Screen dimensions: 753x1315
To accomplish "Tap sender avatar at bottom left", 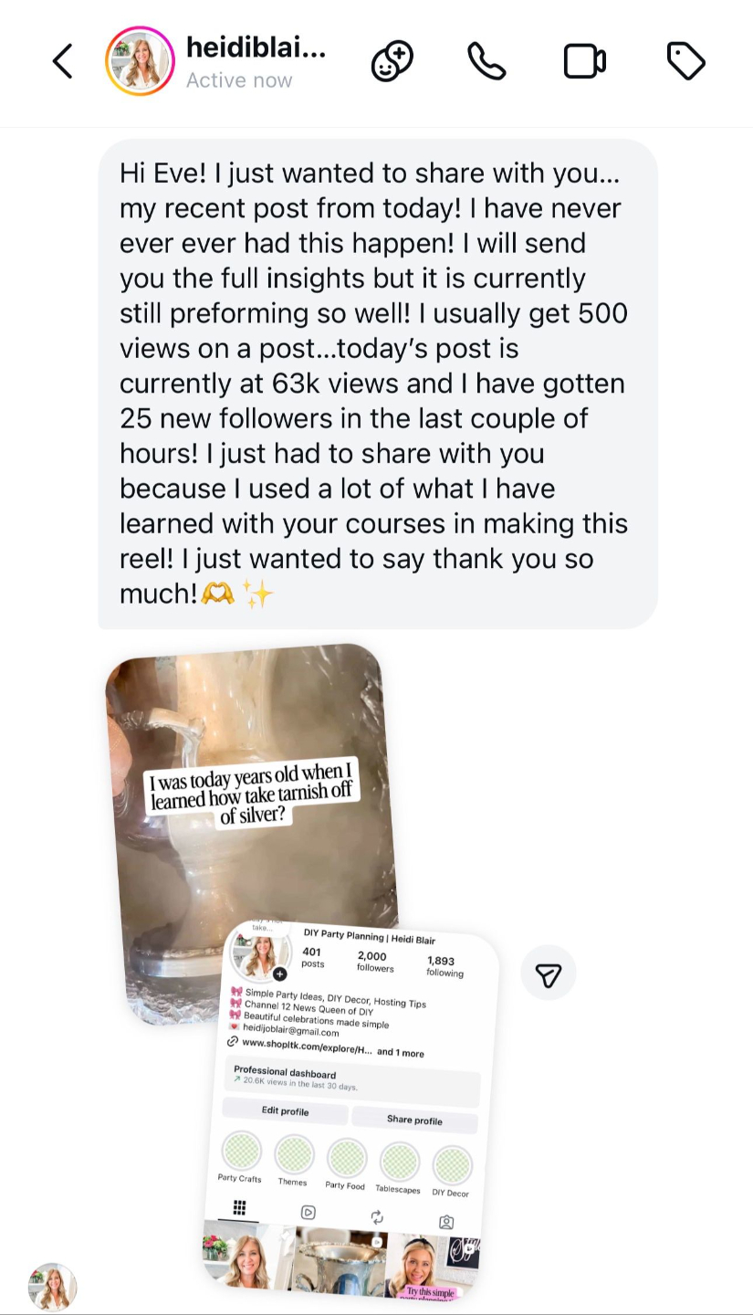I will point(52,1288).
